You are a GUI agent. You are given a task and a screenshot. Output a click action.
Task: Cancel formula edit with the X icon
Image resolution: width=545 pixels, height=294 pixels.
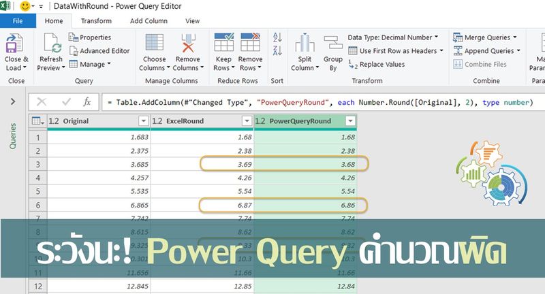[x=42, y=102]
